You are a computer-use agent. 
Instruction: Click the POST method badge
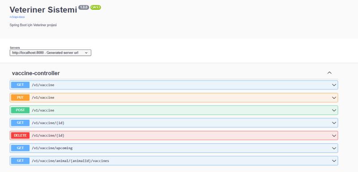pos(20,110)
